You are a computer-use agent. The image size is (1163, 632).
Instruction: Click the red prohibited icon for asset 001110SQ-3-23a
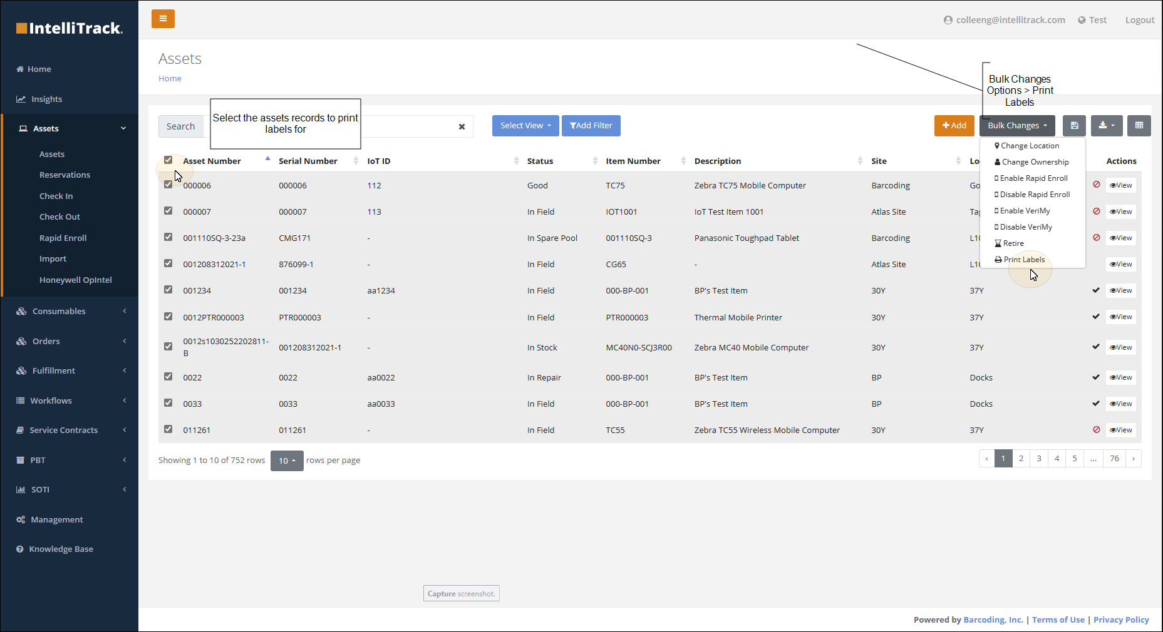[1097, 237]
